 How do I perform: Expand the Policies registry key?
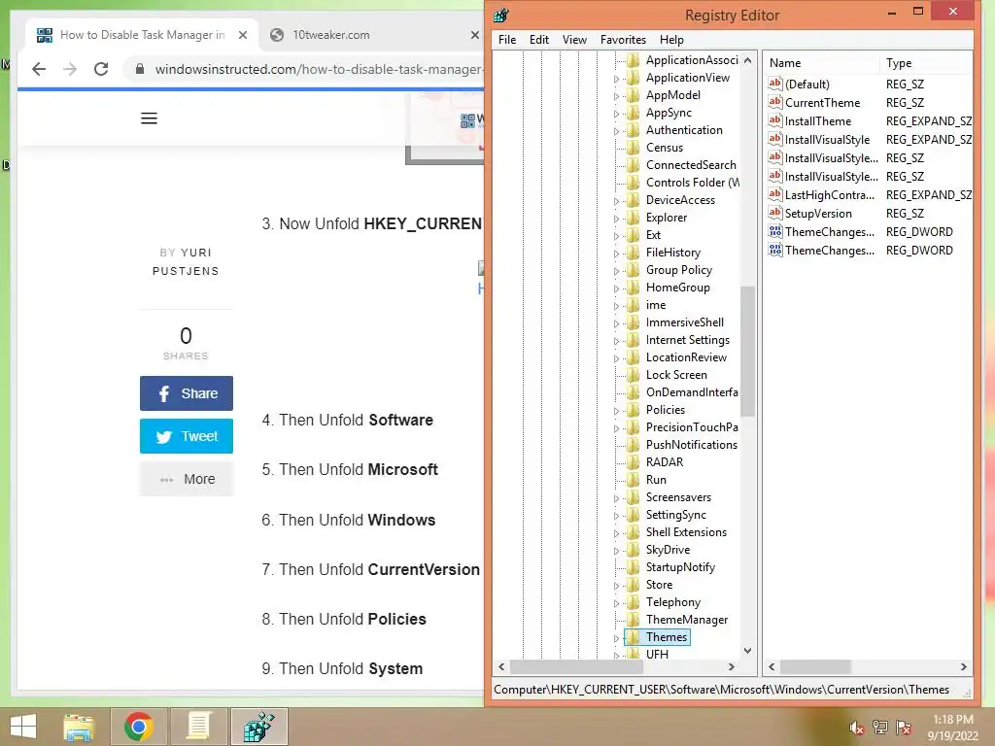[616, 411]
